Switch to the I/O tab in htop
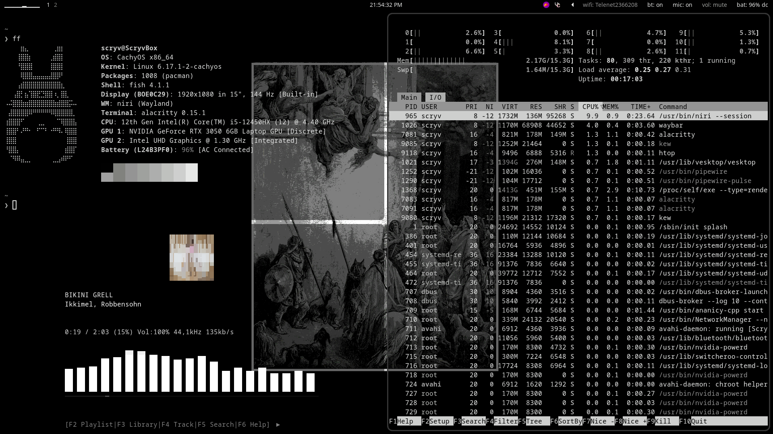The width and height of the screenshot is (773, 434). (435, 97)
